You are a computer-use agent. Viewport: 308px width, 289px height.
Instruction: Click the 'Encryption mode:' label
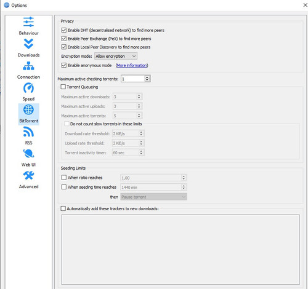click(x=76, y=56)
